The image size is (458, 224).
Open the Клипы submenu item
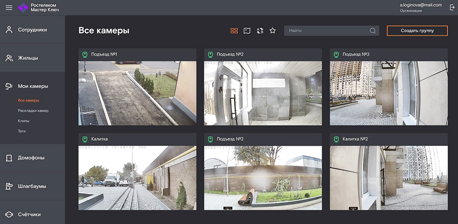[24, 121]
